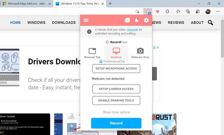Screen dimensions: 224x135
Task: Open the Extensions puzzle icon
Action: coord(167,12)
